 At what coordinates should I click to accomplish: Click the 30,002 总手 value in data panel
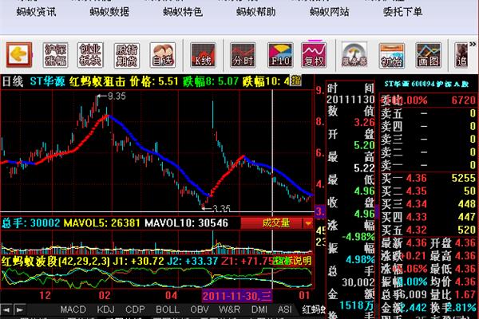pos(358,282)
